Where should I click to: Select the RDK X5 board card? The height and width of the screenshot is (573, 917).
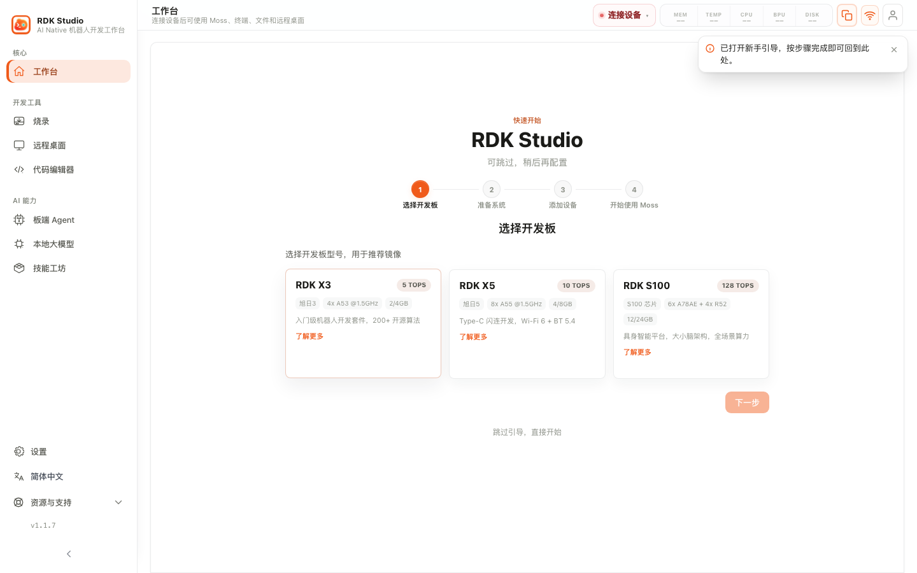[527, 324]
